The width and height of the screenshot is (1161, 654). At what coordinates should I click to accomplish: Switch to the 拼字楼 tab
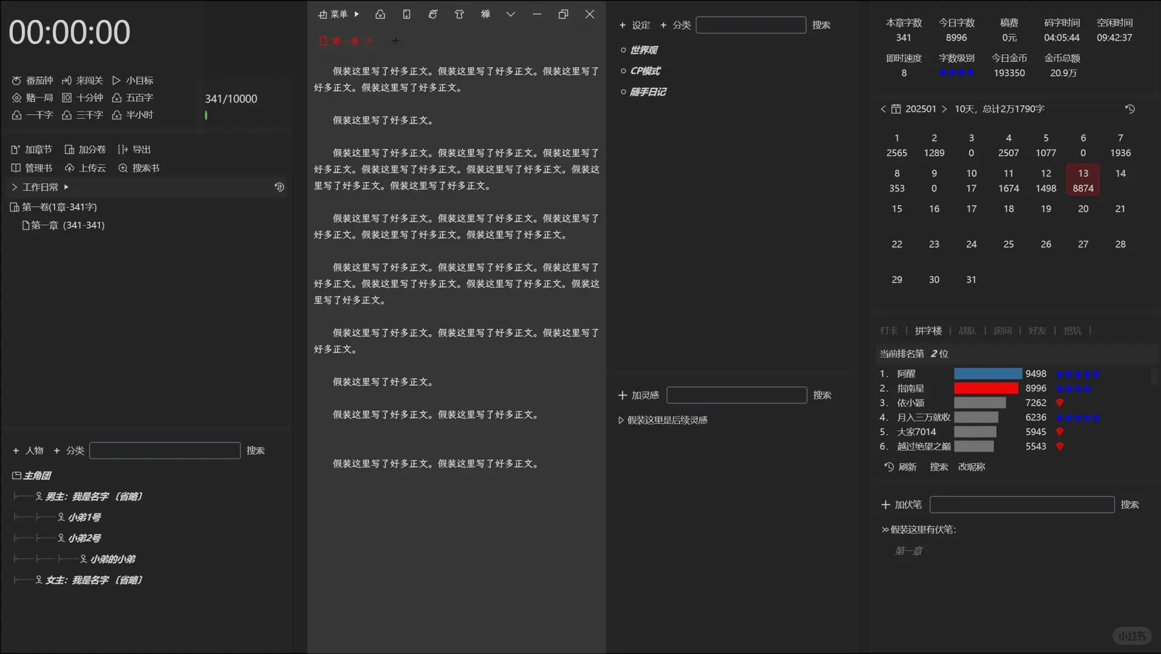(928, 331)
